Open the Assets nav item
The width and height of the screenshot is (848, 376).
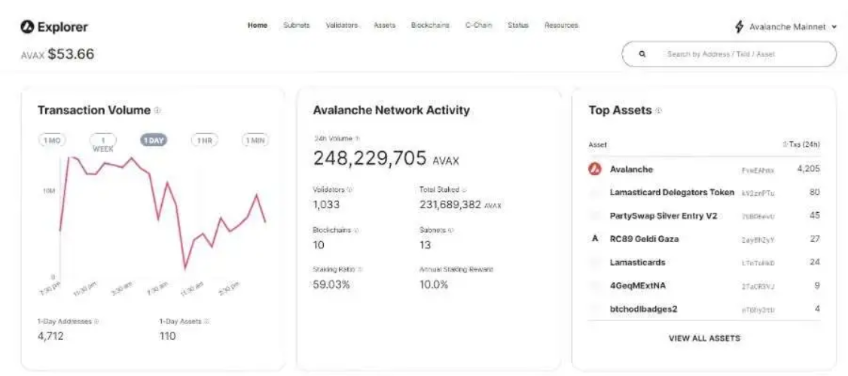pos(385,26)
